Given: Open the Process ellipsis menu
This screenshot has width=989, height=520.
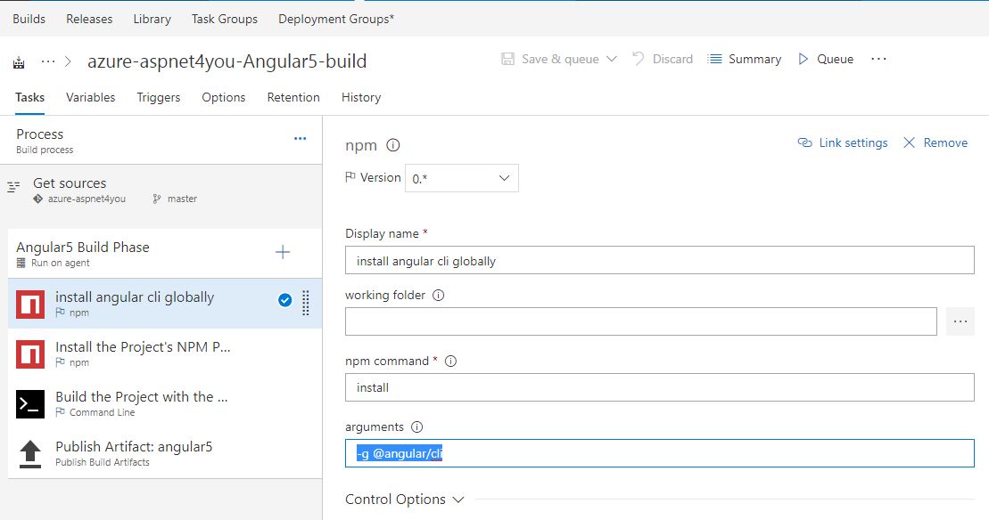Looking at the screenshot, I should click(x=301, y=139).
